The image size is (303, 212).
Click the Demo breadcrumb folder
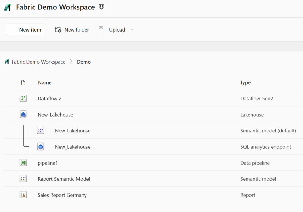(84, 62)
